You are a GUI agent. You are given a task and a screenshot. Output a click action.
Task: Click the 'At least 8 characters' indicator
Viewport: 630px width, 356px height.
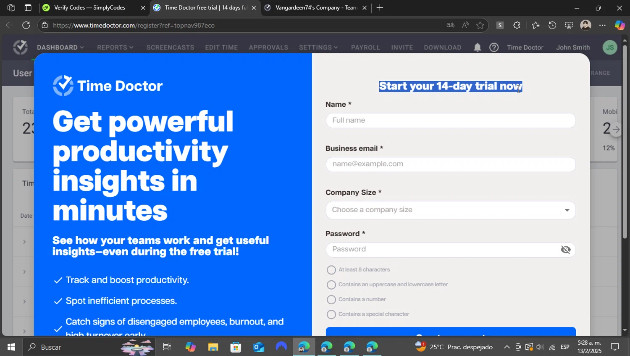331,270
